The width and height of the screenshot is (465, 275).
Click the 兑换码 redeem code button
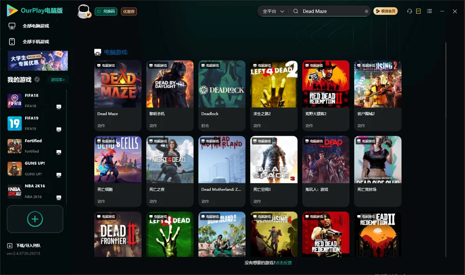(x=106, y=12)
